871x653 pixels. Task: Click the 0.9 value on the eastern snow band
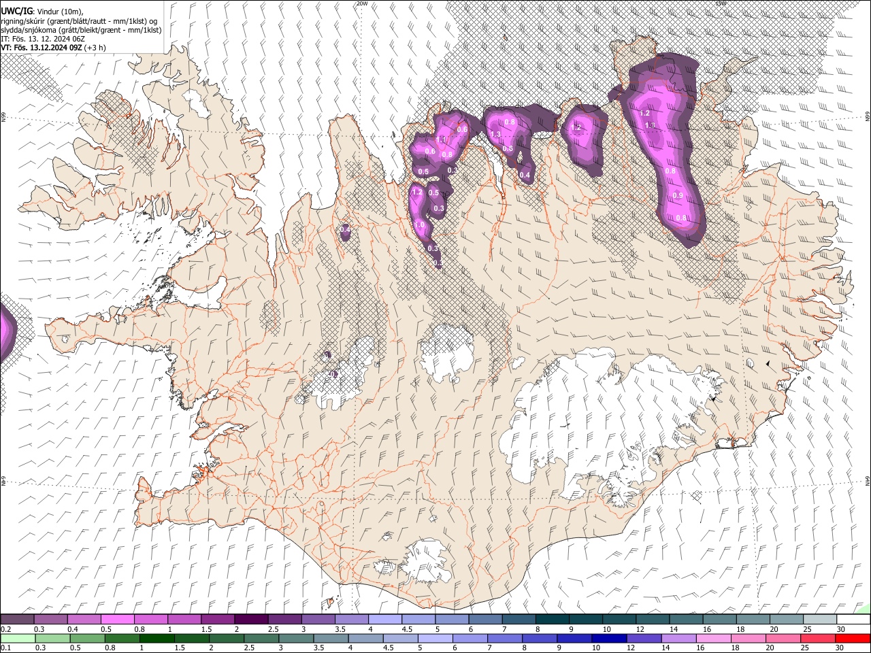(678, 196)
